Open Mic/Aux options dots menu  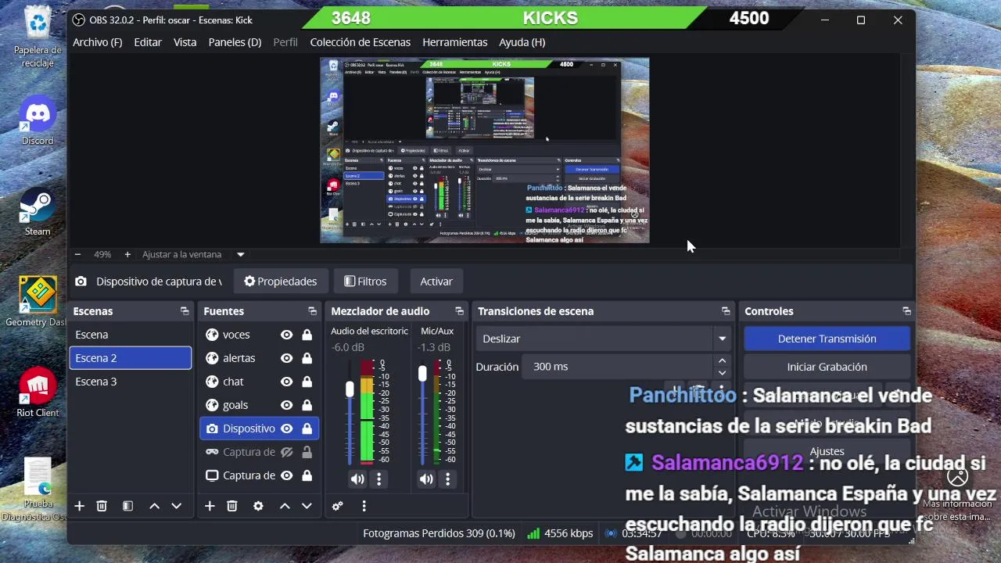coord(448,479)
